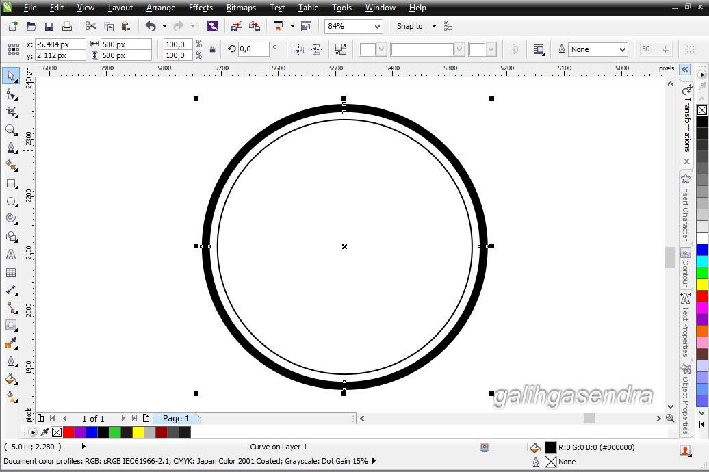
Task: Click the rotation angle field
Action: 253,49
